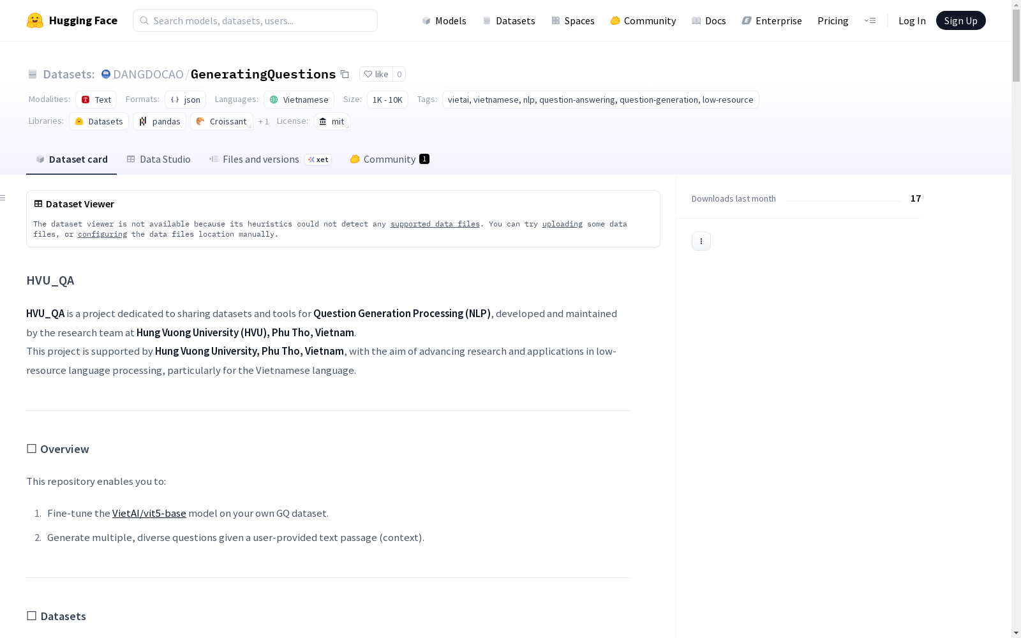Open the three-dot options menu in sidebar
1021x638 pixels.
coord(701,241)
